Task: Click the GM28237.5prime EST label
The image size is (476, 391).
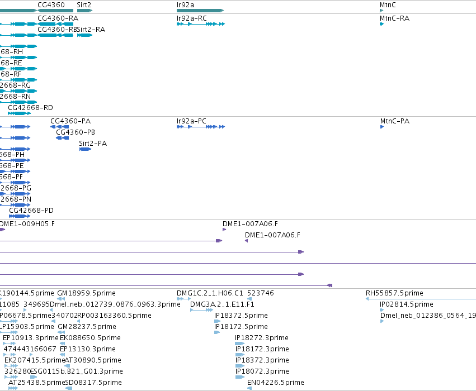Action: coord(87,327)
